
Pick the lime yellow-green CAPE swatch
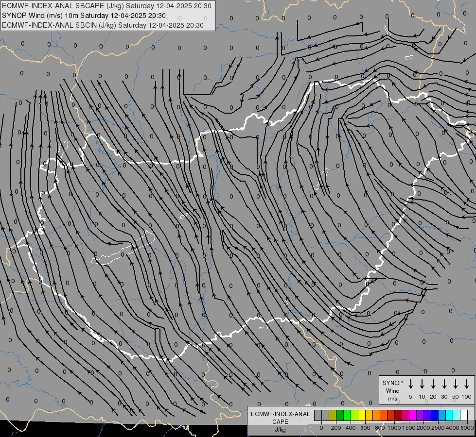(354, 415)
